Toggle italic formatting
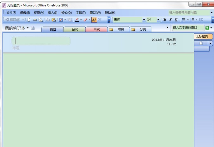The image size is (214, 147). click(170, 20)
